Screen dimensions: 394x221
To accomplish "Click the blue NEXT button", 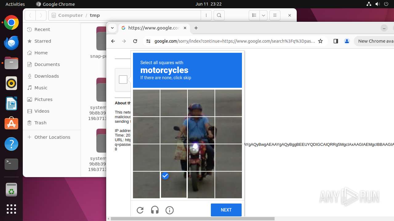I will point(226,210).
